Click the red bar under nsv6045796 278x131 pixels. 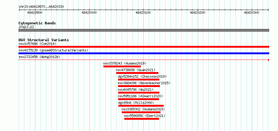pos(139,93)
